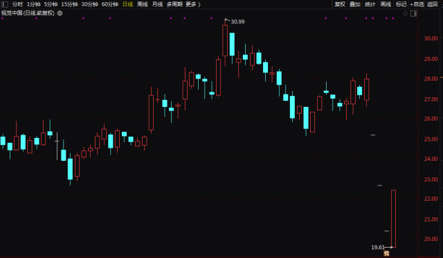Toggle the left sidebar panel icon
443x258 pixels.
point(5,4)
